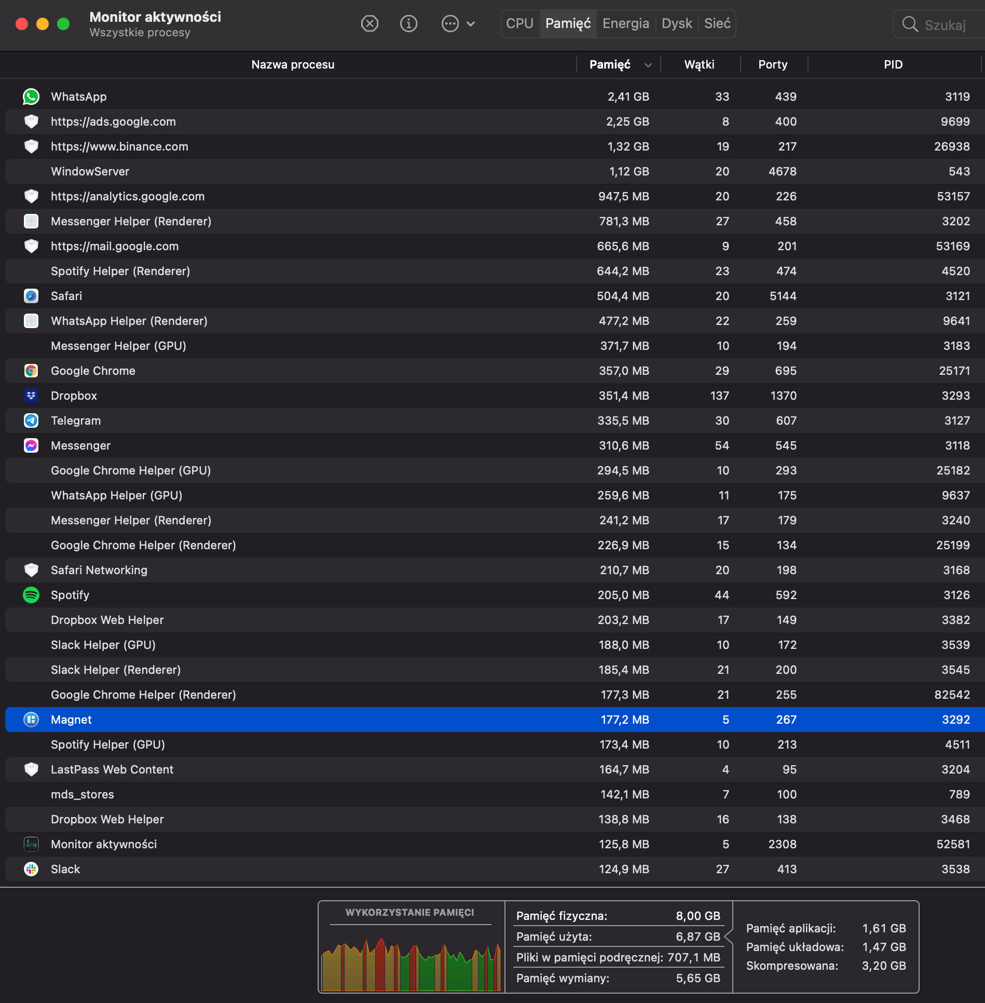Click the Slack colorful icon
This screenshot has height=1003, width=985.
pos(31,869)
